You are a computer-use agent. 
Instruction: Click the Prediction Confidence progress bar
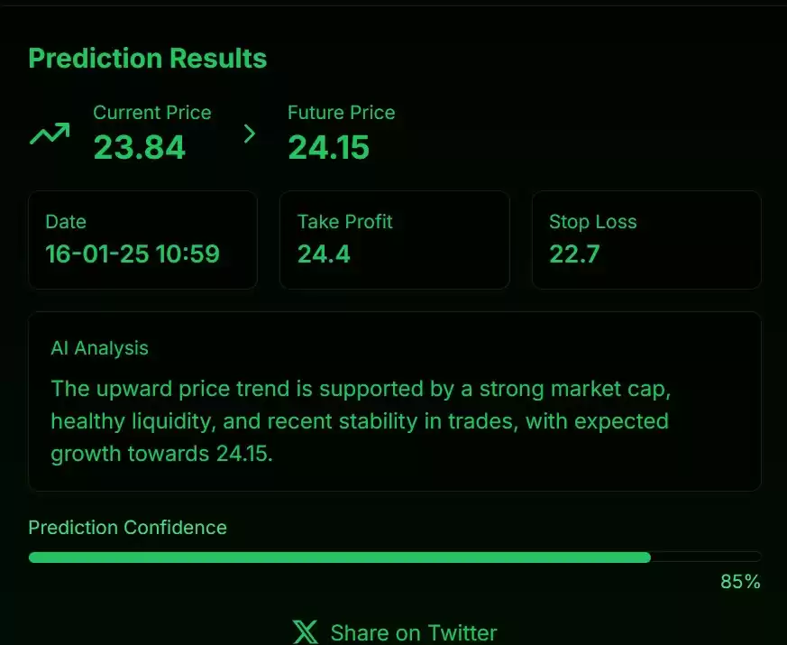(x=395, y=557)
